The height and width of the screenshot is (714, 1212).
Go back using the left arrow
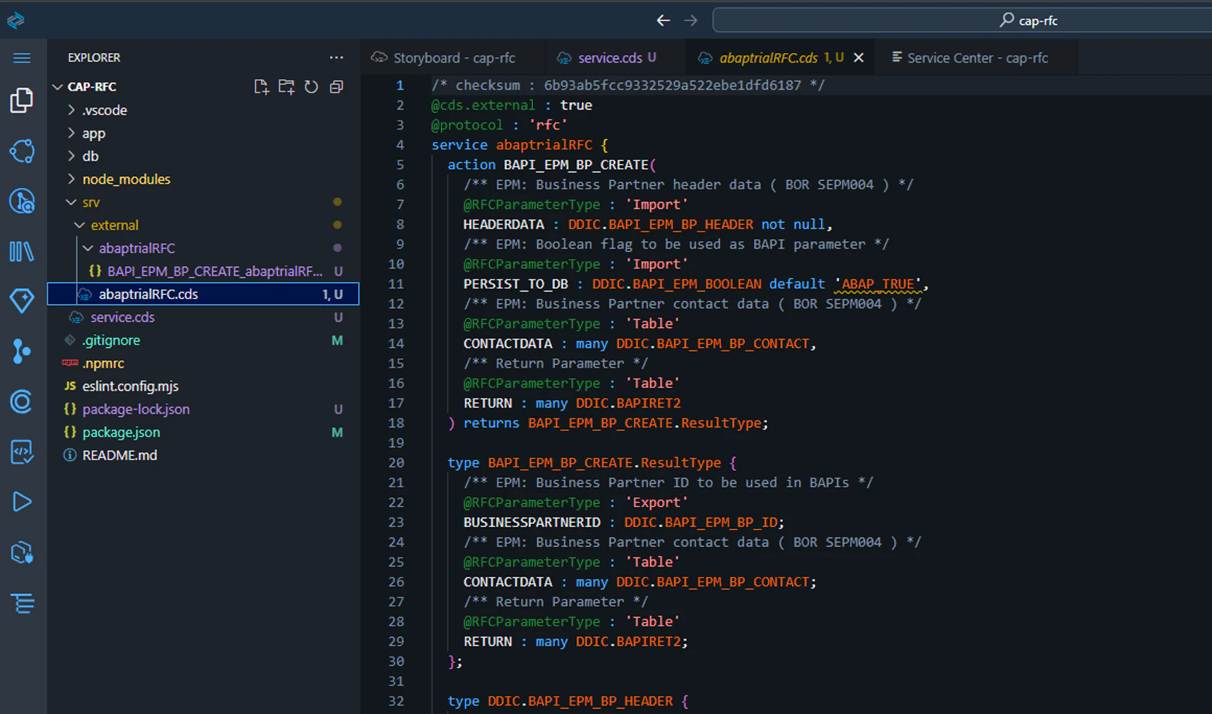coord(663,21)
